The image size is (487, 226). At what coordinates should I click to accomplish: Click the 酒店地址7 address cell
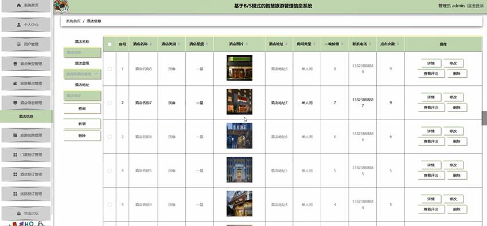pyautogui.click(x=279, y=103)
